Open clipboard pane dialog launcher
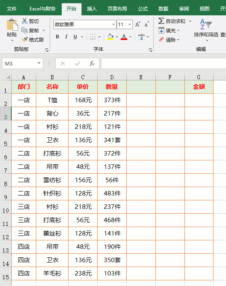226x286 pixels. click(47, 50)
